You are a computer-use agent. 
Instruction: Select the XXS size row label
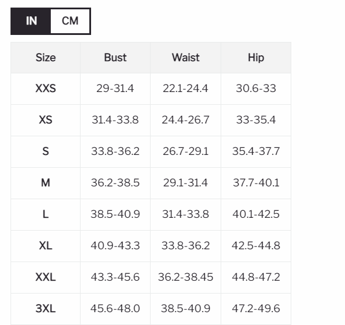tap(46, 89)
